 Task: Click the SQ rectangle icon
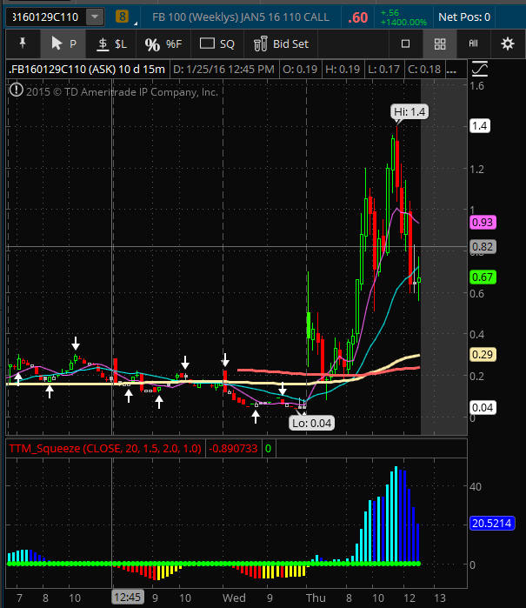[x=216, y=43]
